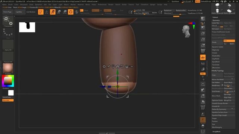This screenshot has width=239, height=134.
Task: Select the Draw mode icon
Action: coord(47,12)
